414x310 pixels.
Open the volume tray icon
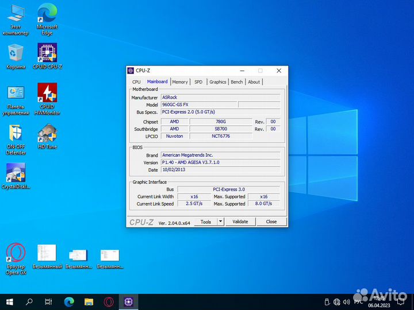[346, 302]
